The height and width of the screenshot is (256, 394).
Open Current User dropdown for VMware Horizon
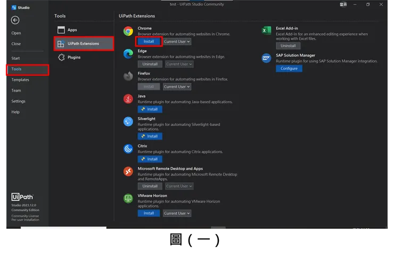click(177, 213)
